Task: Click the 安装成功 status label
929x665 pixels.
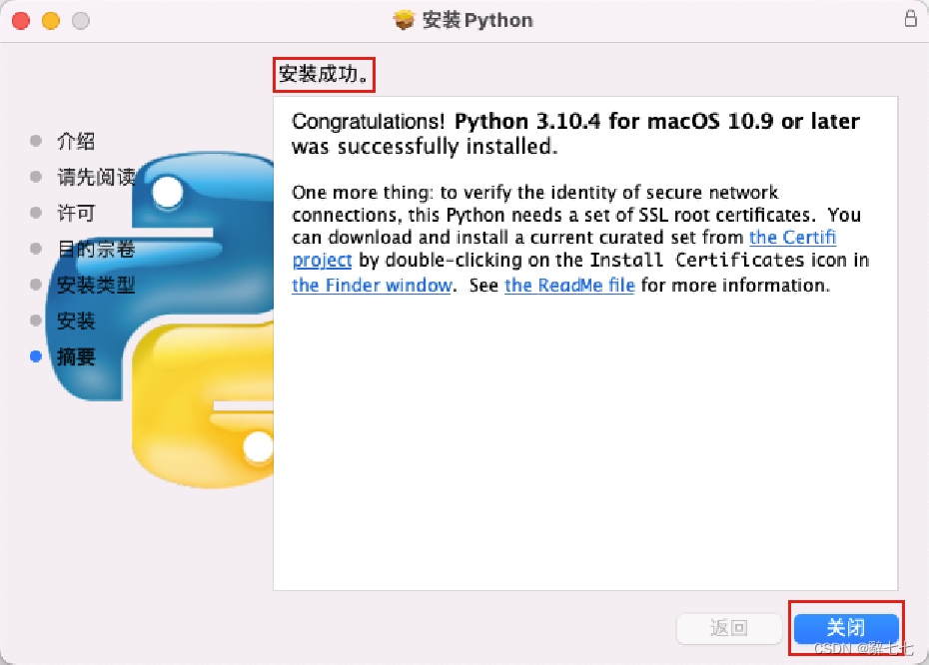Action: coord(322,74)
